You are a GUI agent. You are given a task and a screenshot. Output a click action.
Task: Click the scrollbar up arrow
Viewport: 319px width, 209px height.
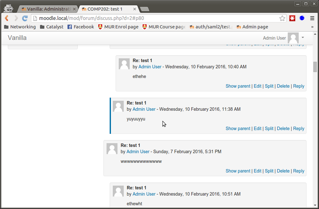(x=315, y=34)
